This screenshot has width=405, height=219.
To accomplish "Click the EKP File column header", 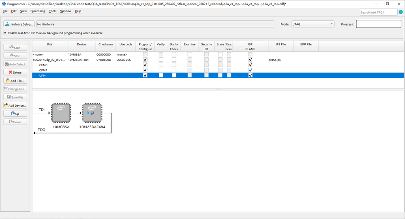I will 306,46.
